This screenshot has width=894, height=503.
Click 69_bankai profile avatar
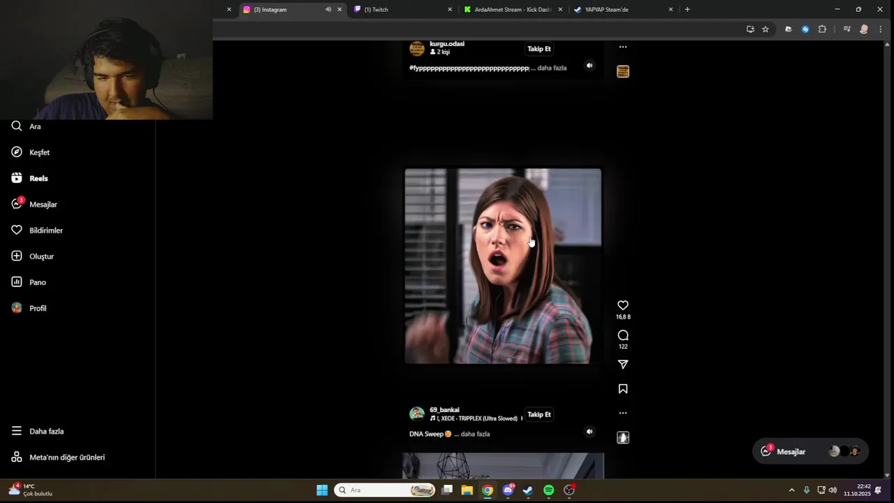point(417,414)
